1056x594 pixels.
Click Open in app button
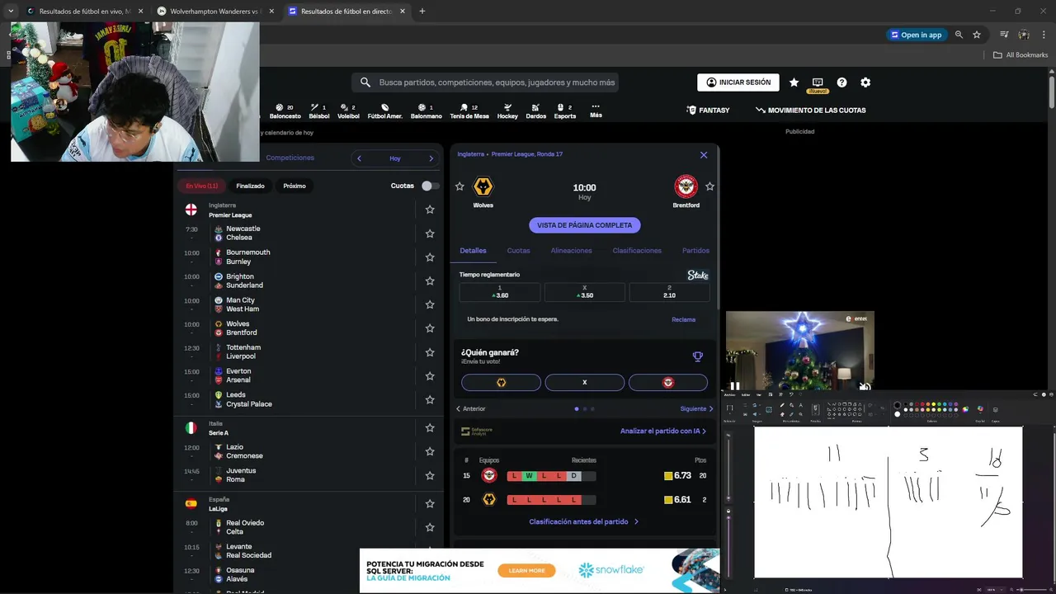pyautogui.click(x=916, y=35)
